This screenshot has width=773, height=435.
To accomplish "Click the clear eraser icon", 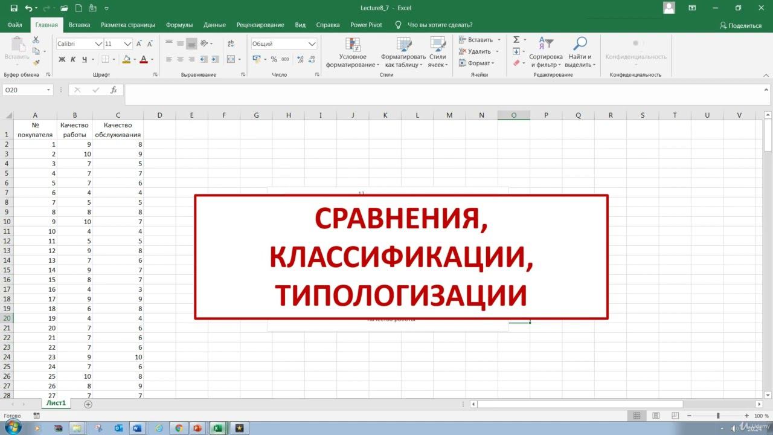I will [x=516, y=63].
